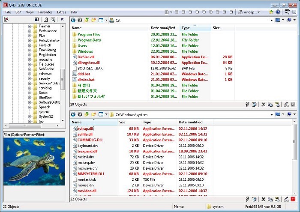
Task: Open the Extras menu
Action: 61,12
